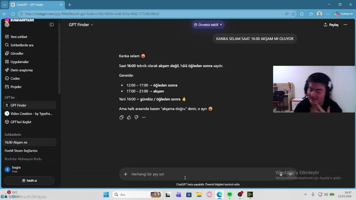
Task: Show hidden system tray icons
Action: (x=305, y=194)
